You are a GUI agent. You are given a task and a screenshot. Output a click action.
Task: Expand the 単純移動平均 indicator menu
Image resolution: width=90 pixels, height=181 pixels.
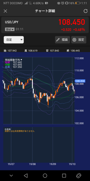(13, 60)
